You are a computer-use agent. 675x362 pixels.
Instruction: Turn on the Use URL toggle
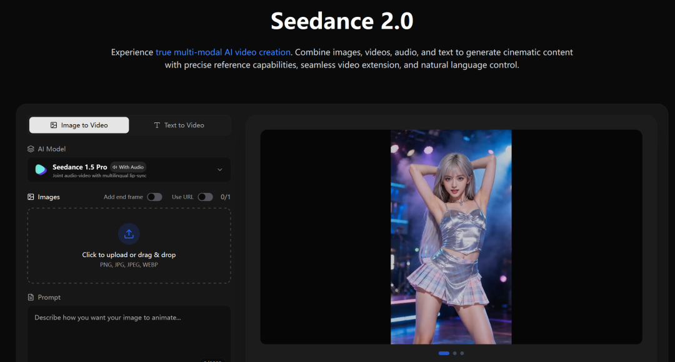[x=206, y=197]
